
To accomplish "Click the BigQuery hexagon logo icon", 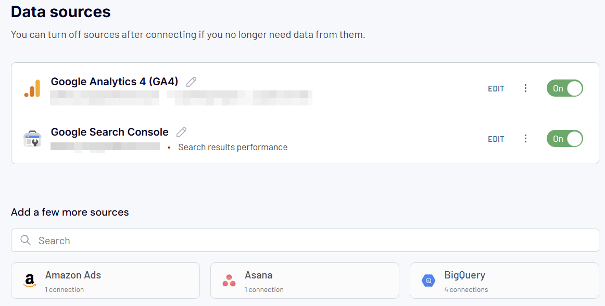I will [428, 281].
